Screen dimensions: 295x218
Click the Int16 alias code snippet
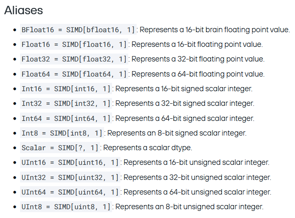[66, 89]
